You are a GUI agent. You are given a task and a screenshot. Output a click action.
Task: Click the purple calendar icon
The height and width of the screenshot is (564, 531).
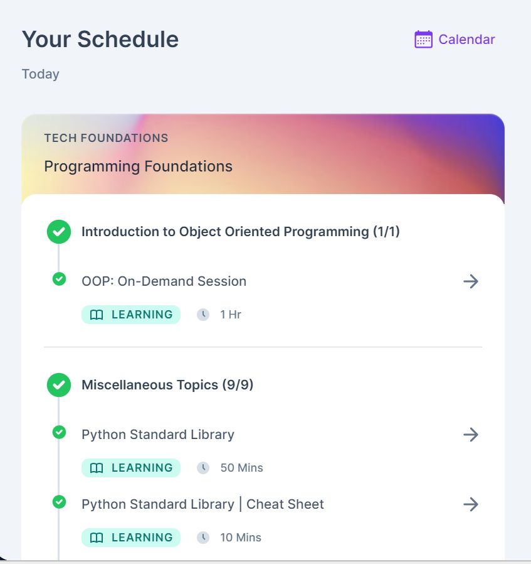[423, 40]
